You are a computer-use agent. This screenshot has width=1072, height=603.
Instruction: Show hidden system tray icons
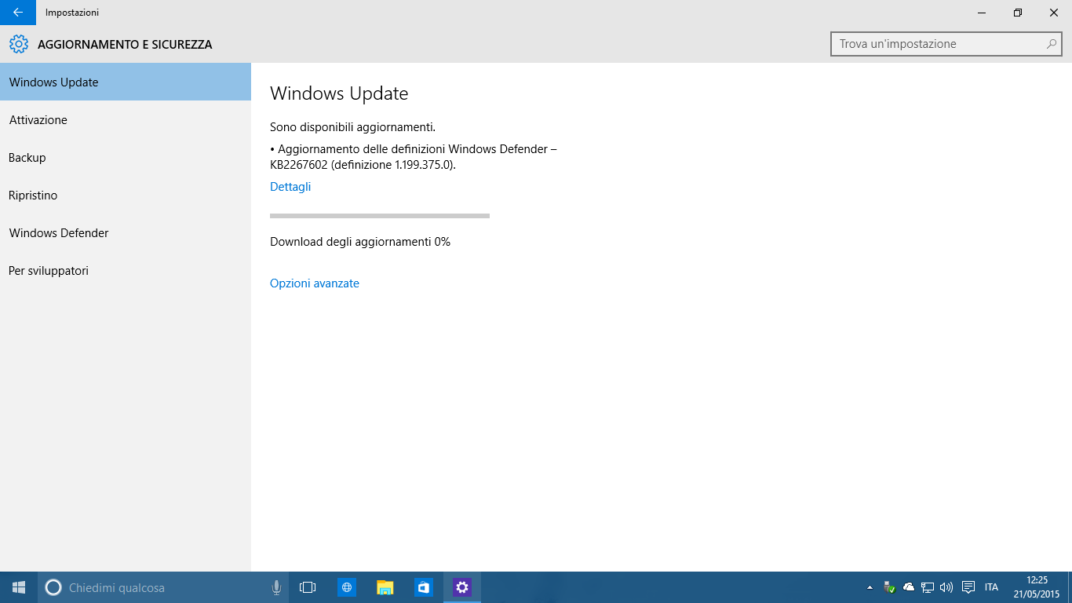pyautogui.click(x=870, y=587)
